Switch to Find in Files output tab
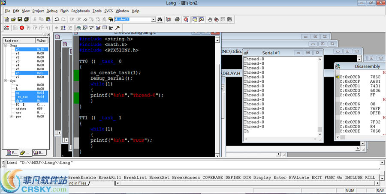The image size is (386, 194). coord(77,183)
